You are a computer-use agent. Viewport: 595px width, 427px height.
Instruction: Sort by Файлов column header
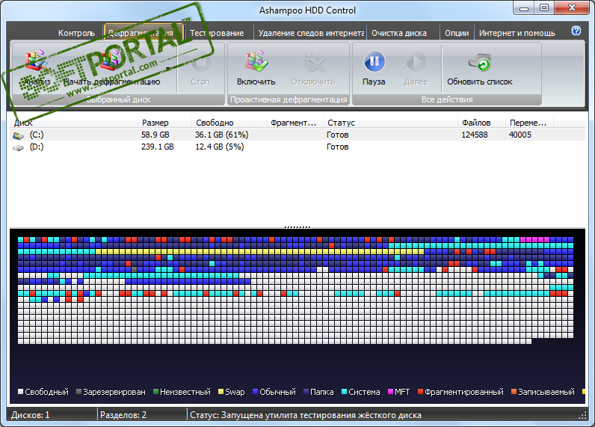[x=481, y=123]
